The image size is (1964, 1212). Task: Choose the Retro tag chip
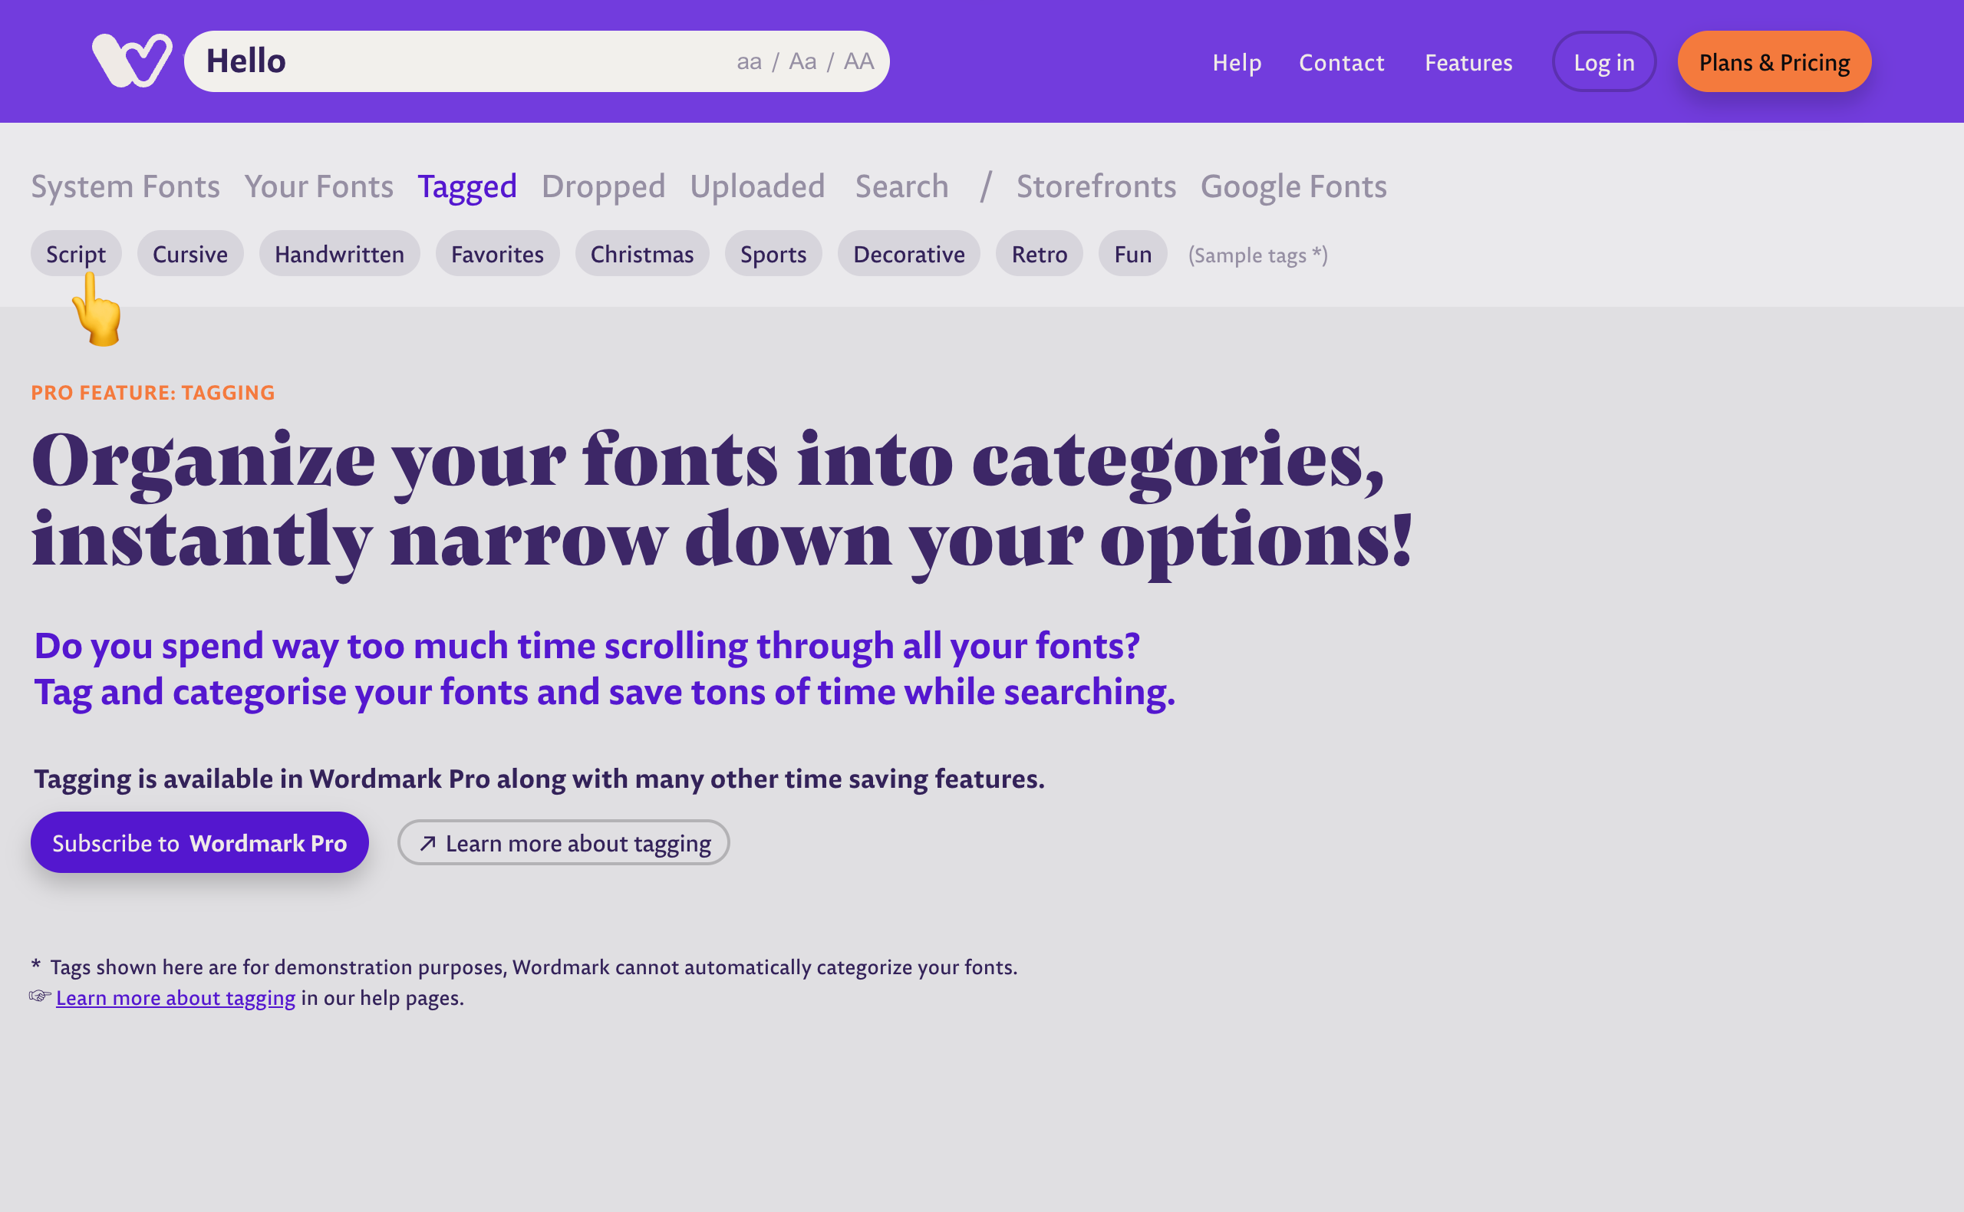[1039, 254]
